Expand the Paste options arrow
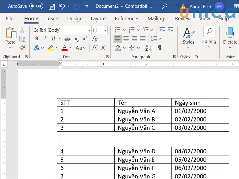 pos(10,48)
